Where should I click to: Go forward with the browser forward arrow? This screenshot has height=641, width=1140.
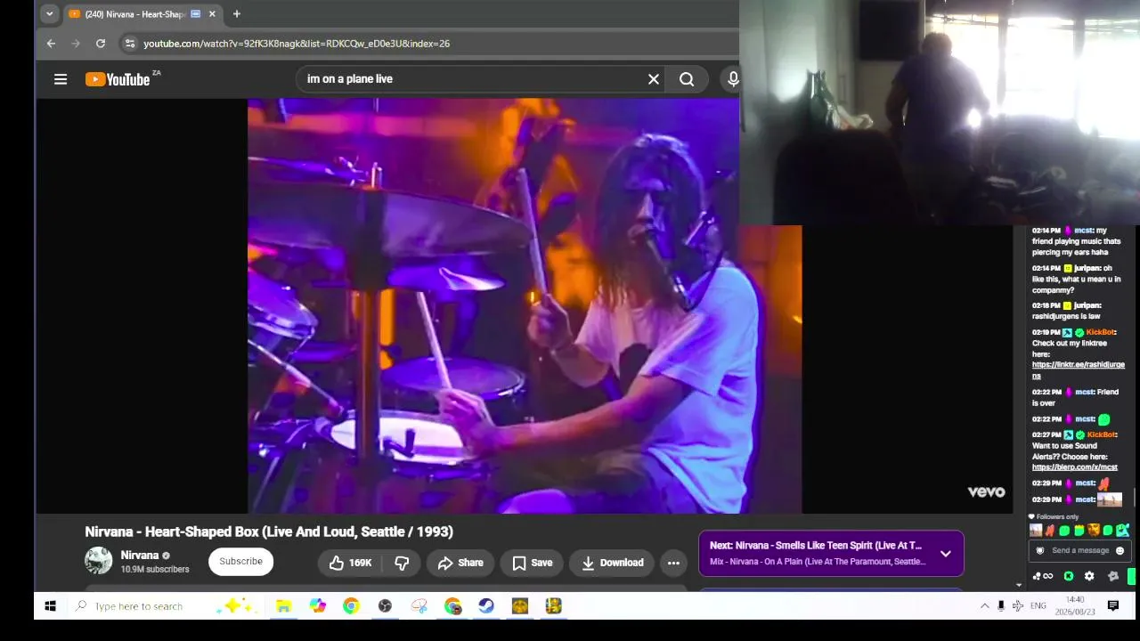coord(76,43)
